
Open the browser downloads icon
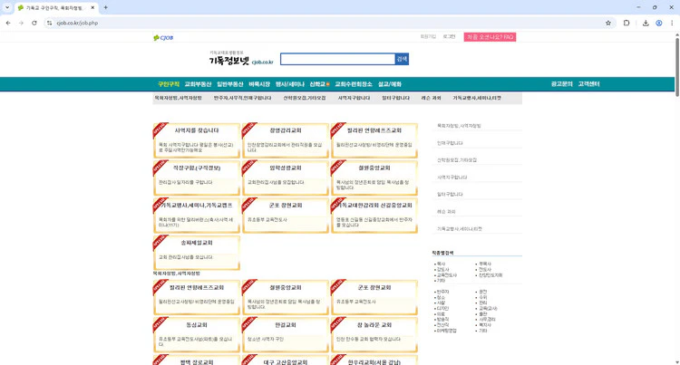(x=645, y=23)
